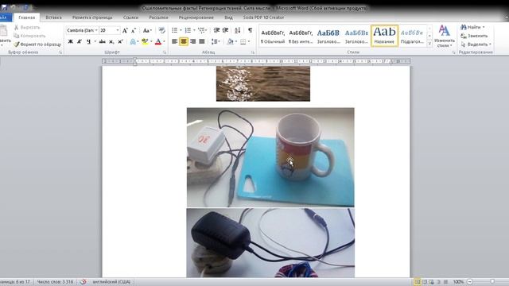Apply the red font color
509x286 pixels.
pyautogui.click(x=158, y=41)
